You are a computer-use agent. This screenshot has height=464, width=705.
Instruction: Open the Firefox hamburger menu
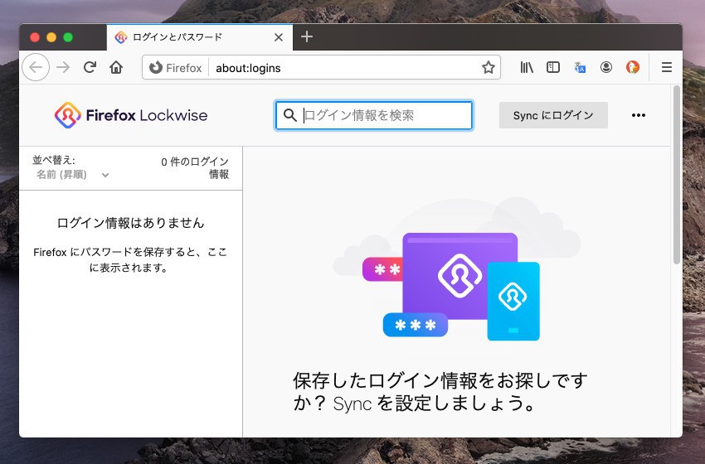coord(667,67)
